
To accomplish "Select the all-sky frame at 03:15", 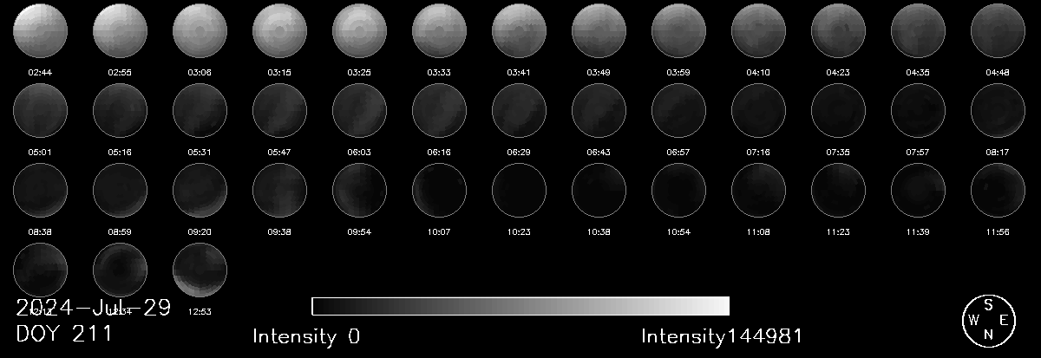I will [x=279, y=31].
